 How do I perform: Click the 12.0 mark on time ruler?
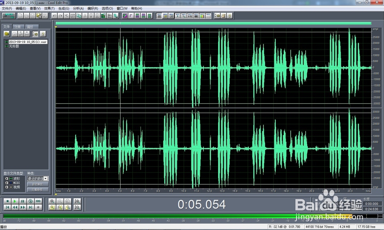209,190
